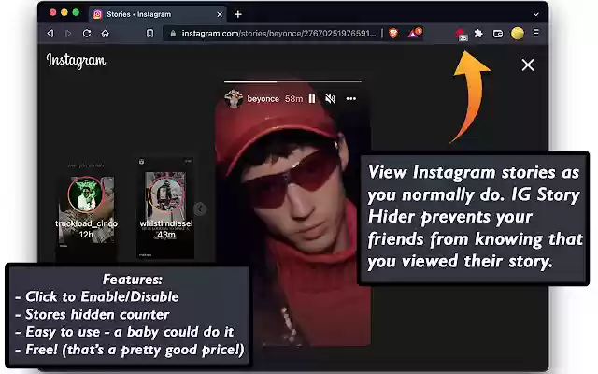Select the Stories • Instagram tab
Viewport: 598px width, 374px height.
(x=158, y=14)
